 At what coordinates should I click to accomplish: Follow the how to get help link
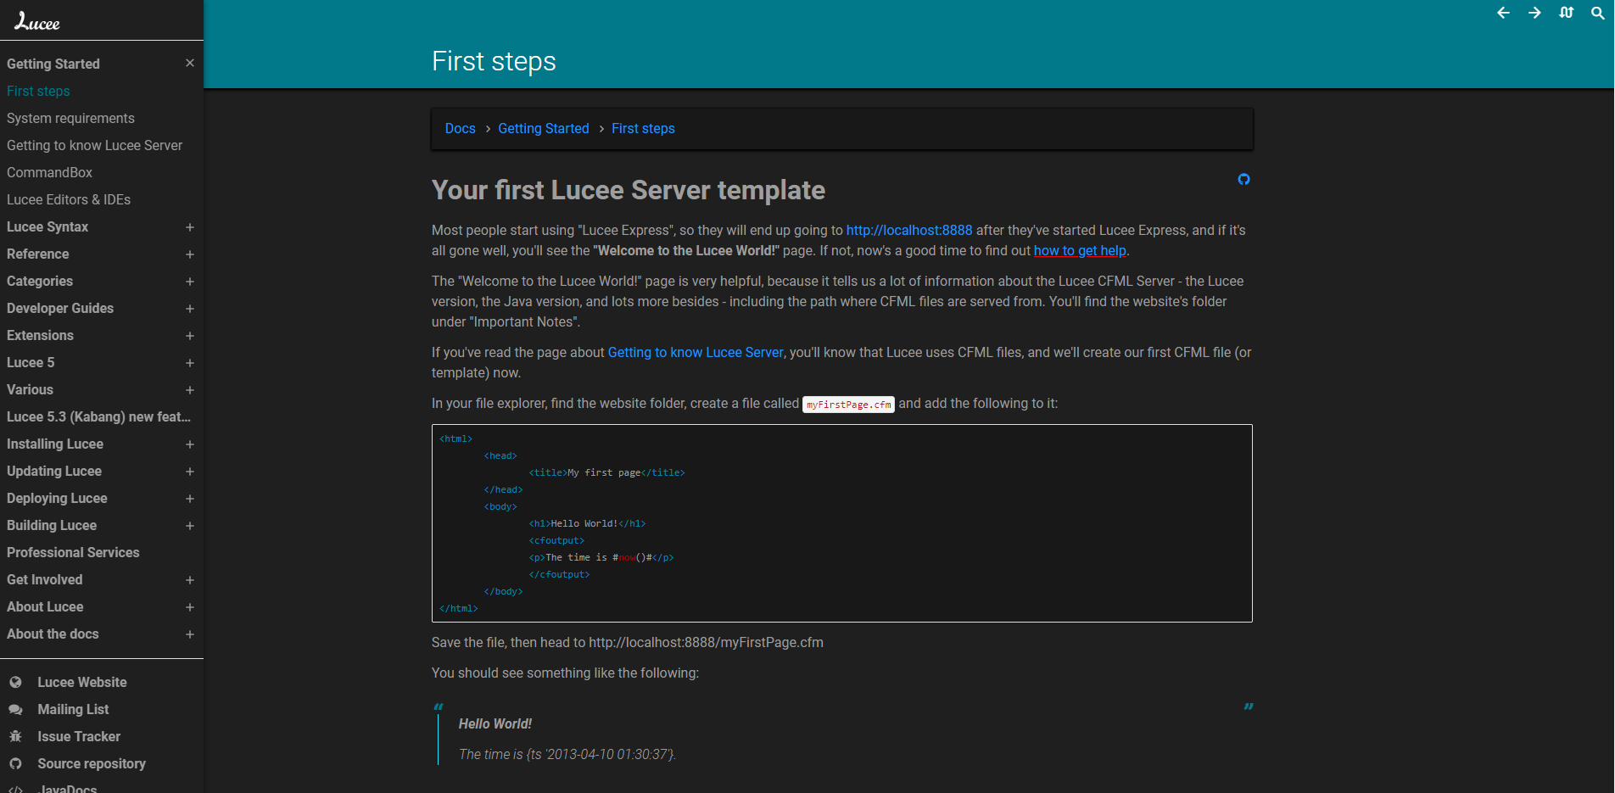[1080, 250]
